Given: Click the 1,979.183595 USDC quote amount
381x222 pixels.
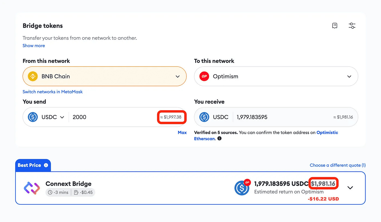Looking at the screenshot, I should coord(281,184).
